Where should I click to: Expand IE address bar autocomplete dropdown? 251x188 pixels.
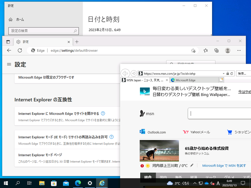click(x=223, y=74)
